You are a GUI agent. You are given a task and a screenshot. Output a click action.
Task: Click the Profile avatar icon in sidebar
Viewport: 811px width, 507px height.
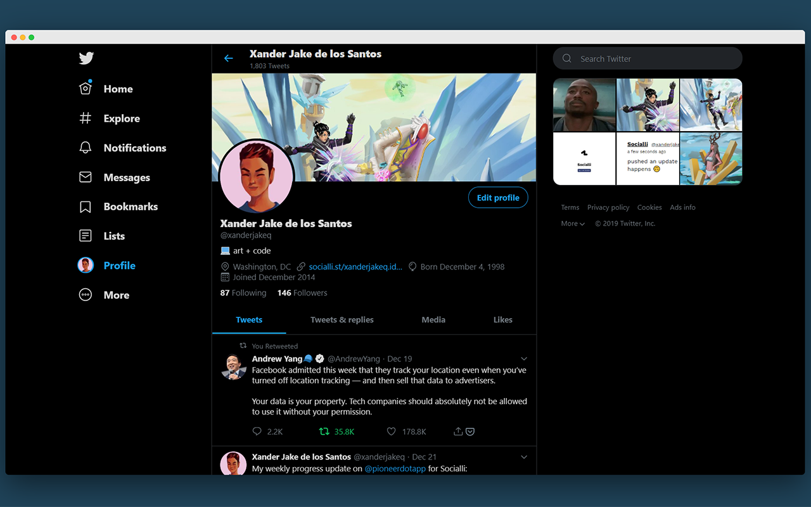(86, 266)
